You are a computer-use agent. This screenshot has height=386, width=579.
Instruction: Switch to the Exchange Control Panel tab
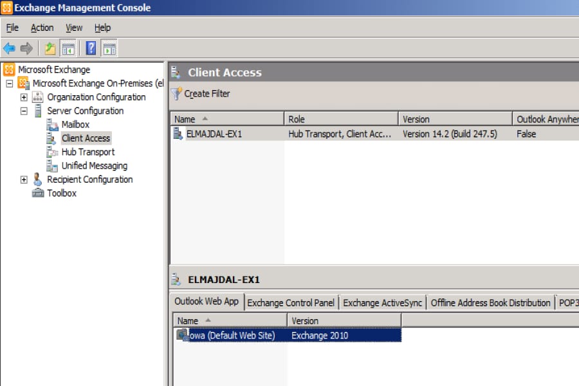pyautogui.click(x=291, y=303)
